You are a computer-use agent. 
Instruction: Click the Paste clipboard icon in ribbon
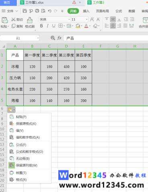(x=5, y=20)
